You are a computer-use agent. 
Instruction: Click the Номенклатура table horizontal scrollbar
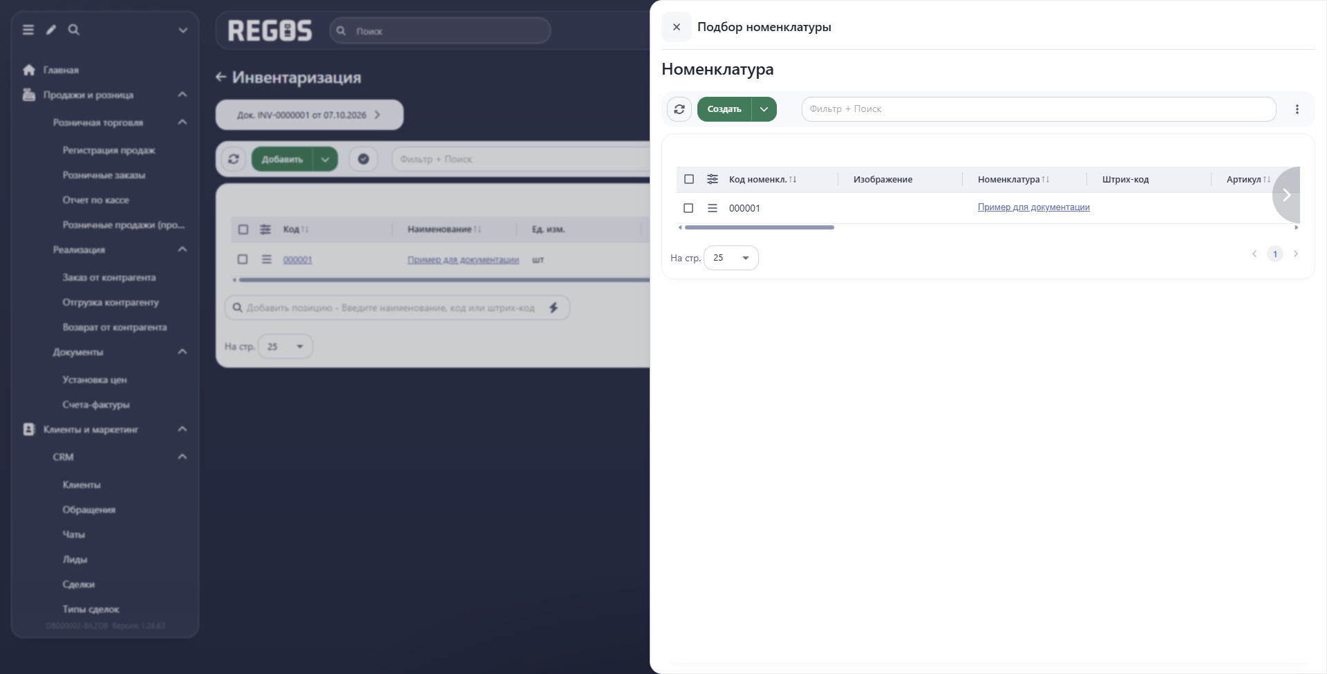759,227
